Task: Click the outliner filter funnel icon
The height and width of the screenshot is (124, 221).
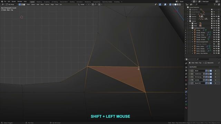Action: [x=215, y=4]
